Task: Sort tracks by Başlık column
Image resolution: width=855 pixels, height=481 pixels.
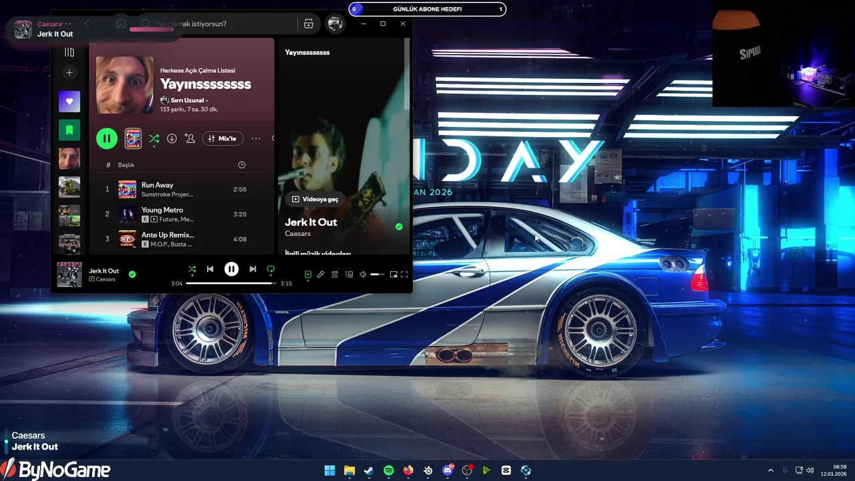Action: point(126,165)
